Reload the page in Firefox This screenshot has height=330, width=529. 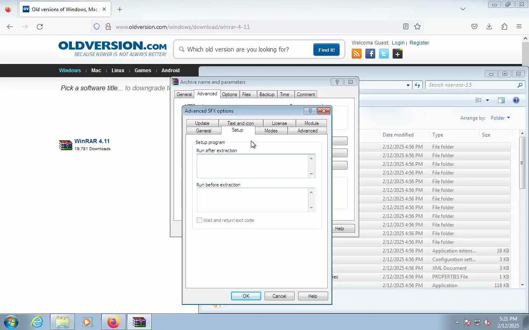40,26
